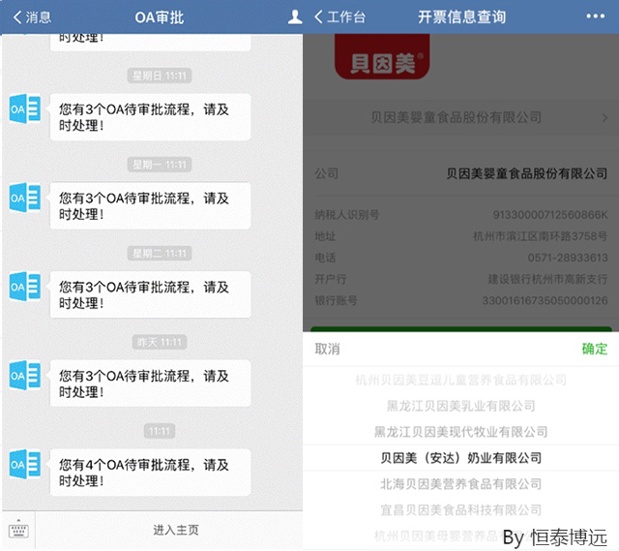Image resolution: width=619 pixels, height=551 pixels.
Task: Click the company selector right chevron
Action: click(604, 118)
